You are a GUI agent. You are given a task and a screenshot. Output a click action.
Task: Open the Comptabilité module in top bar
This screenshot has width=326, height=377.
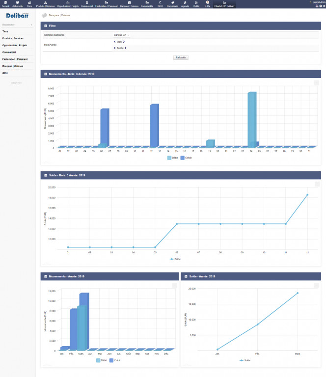147,4
